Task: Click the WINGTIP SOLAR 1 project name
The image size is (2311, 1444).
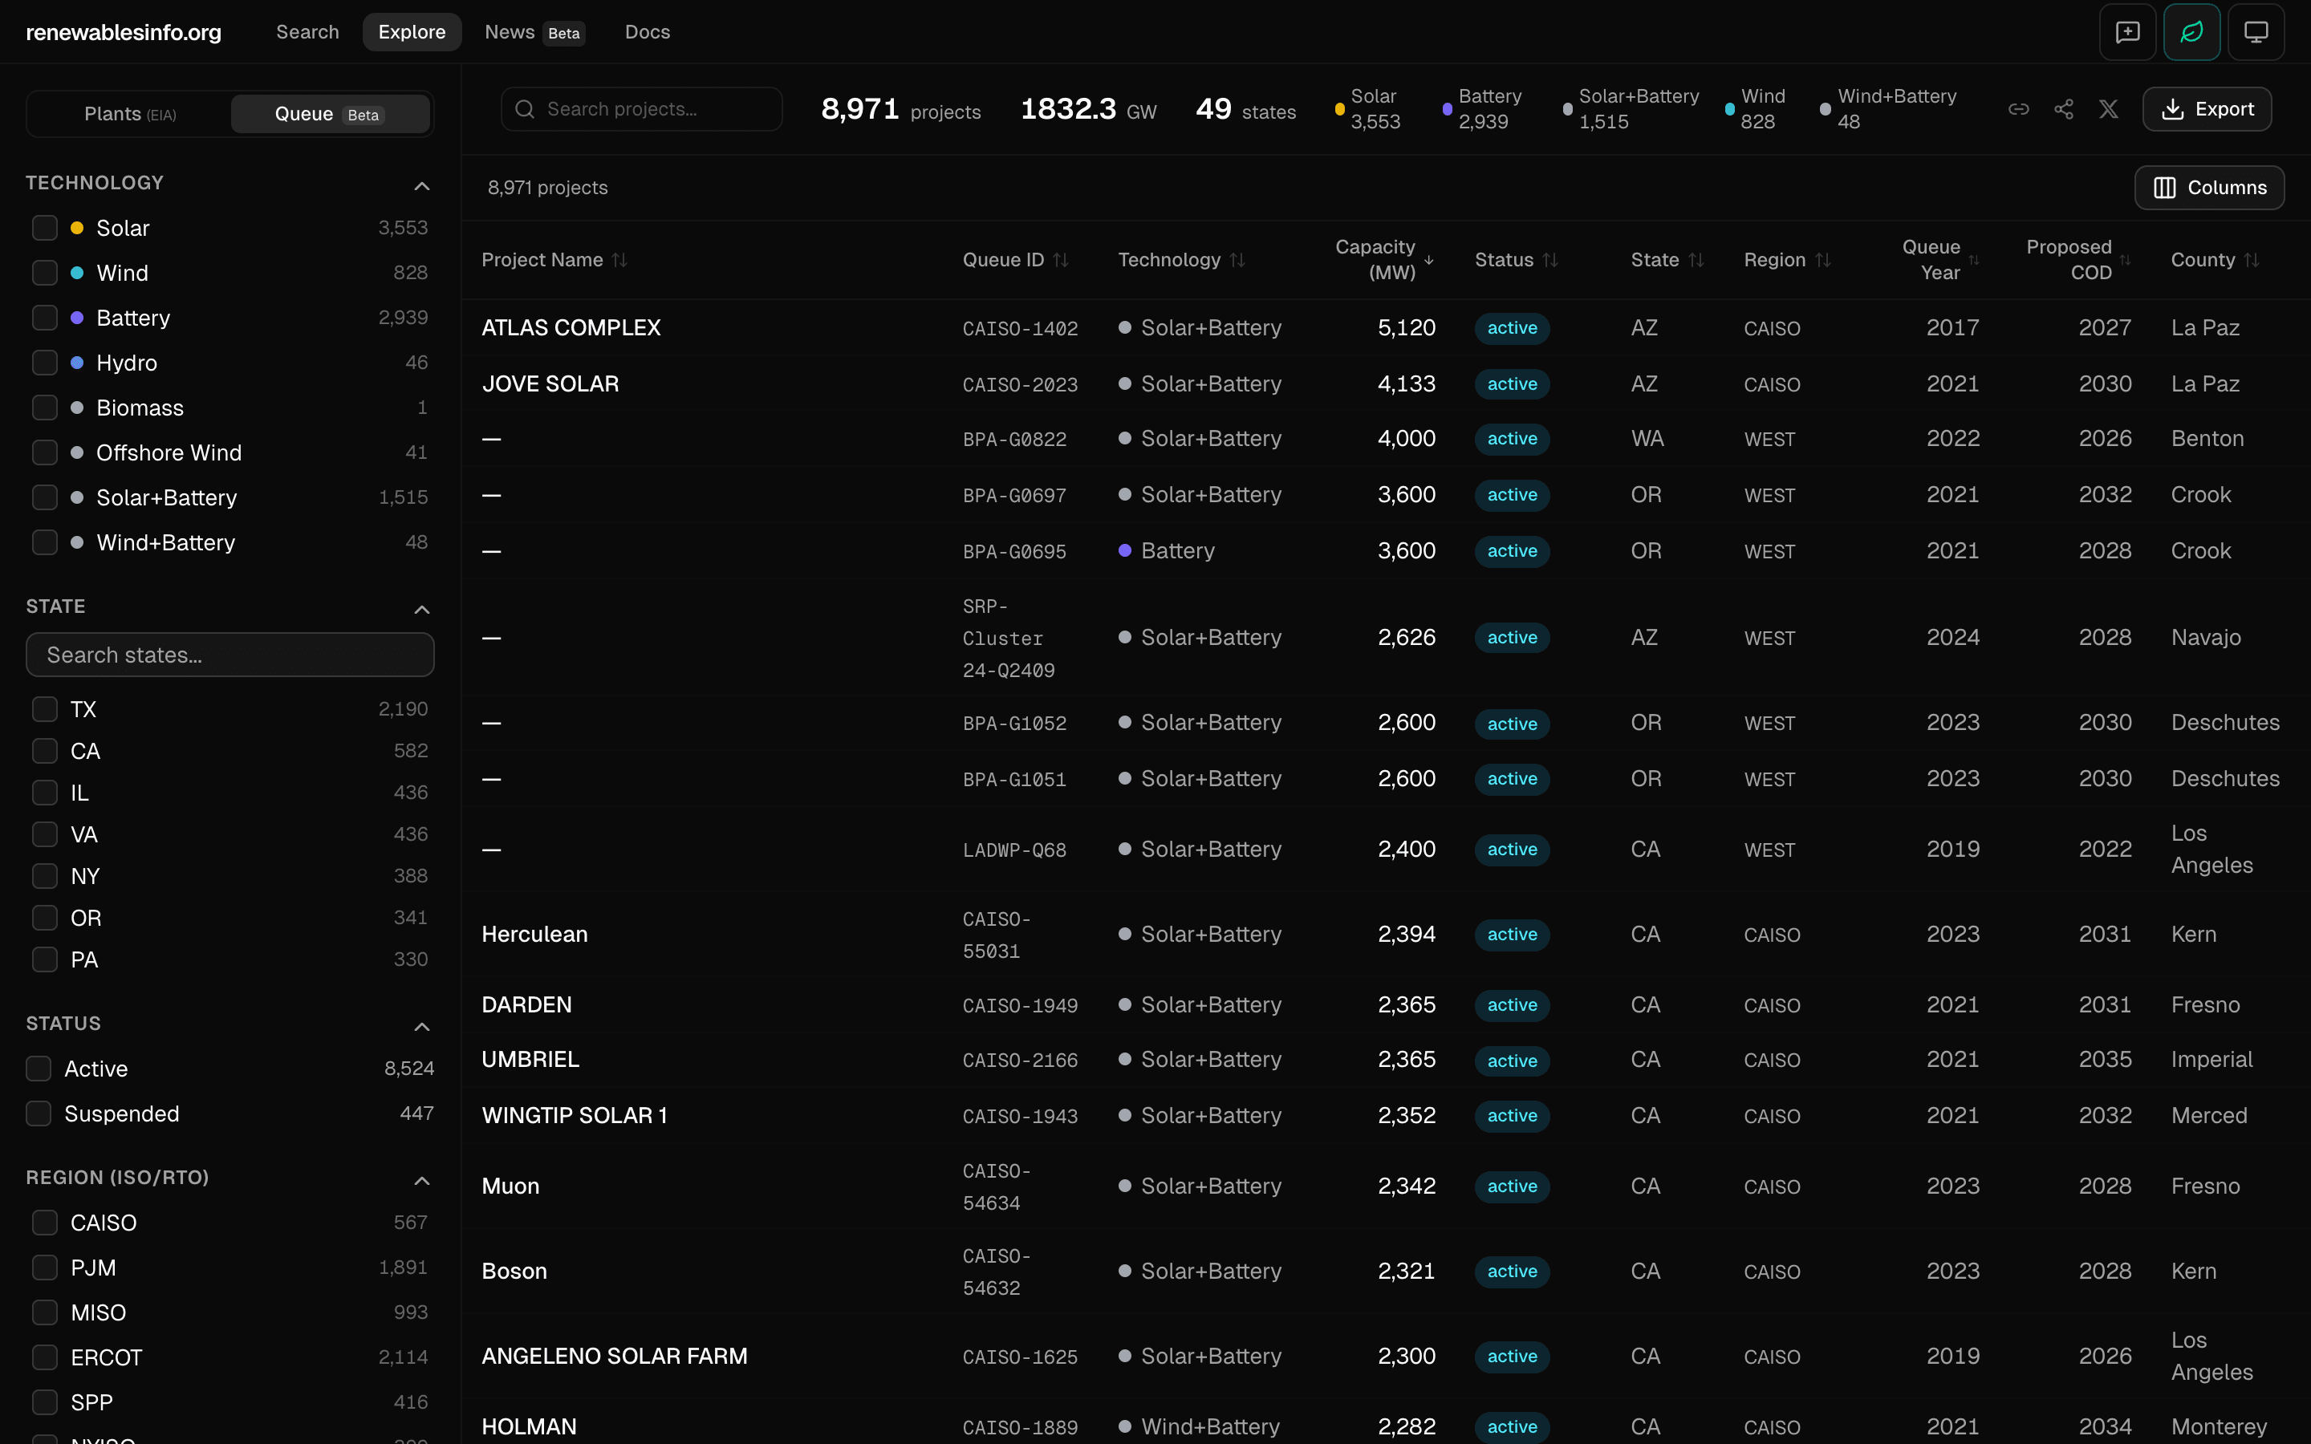Action: (574, 1115)
